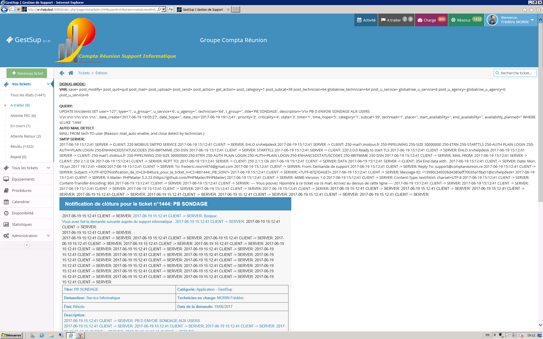Click the Procédures book icon
The height and width of the screenshot is (339, 543).
pyautogui.click(x=6, y=190)
